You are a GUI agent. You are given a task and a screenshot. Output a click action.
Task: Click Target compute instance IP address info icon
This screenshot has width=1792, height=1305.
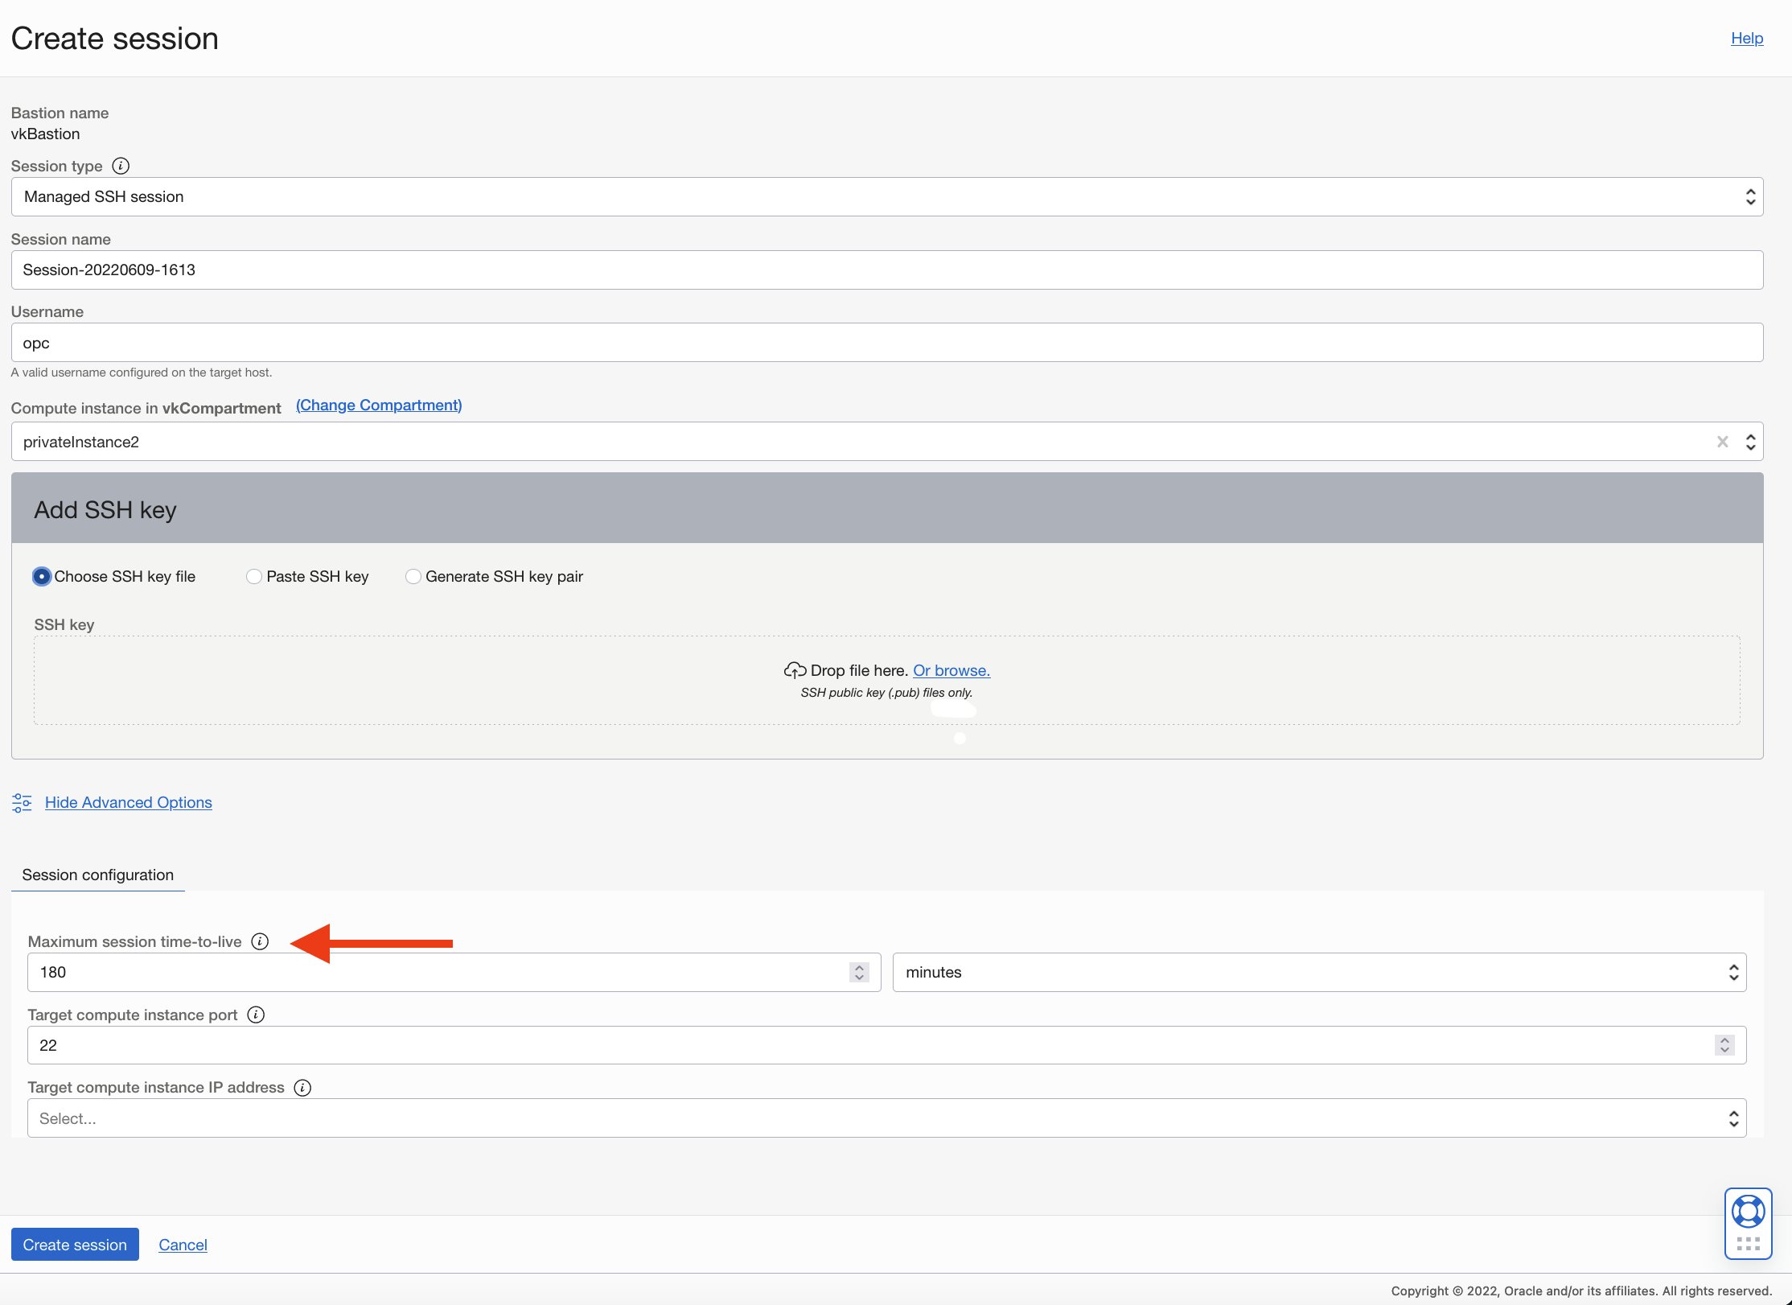coord(302,1088)
